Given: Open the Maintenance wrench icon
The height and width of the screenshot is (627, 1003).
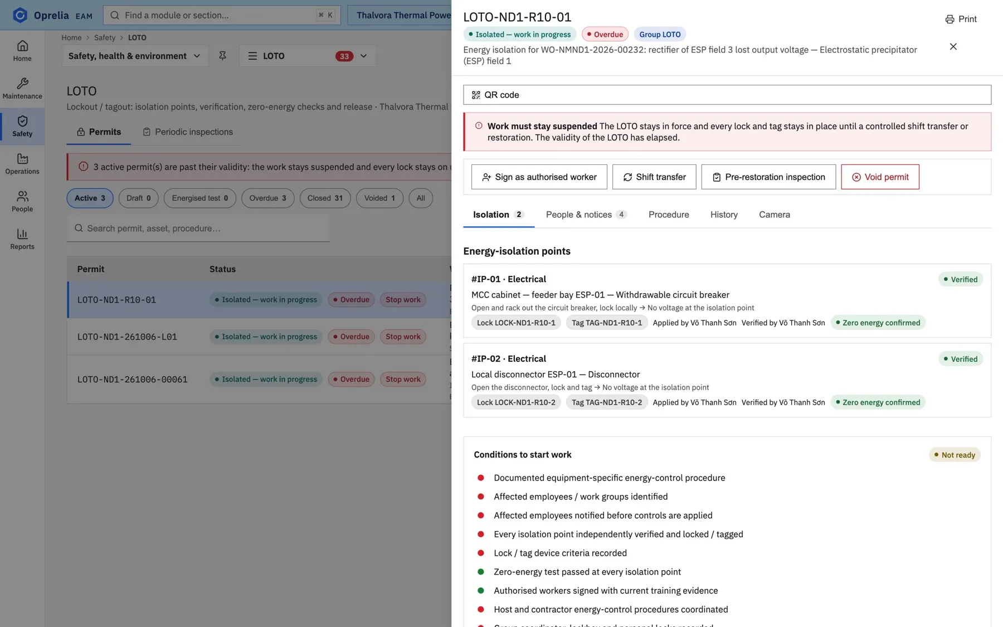Looking at the screenshot, I should (22, 84).
